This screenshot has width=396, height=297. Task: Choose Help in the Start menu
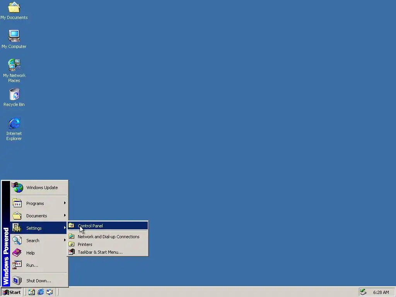39,253
